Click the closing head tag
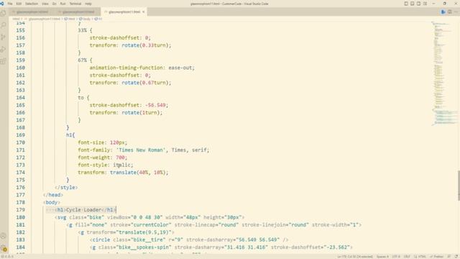Viewport: 460px width, 259px height. click(52, 195)
